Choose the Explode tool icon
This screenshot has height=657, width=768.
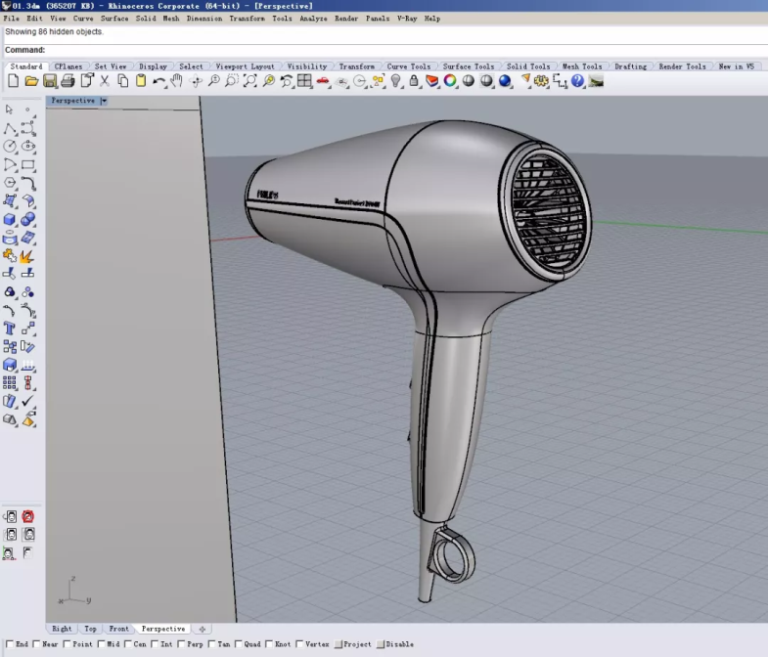pos(27,256)
